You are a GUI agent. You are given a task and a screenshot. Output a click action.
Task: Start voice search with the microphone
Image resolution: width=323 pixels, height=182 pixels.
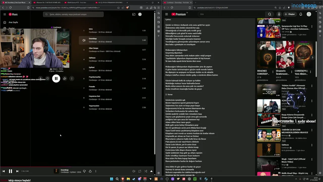pyautogui.click(x=279, y=14)
